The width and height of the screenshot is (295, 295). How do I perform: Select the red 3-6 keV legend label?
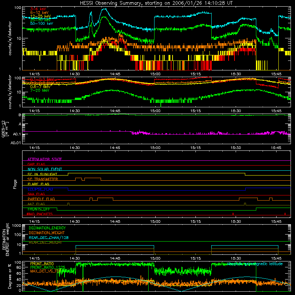38,9
